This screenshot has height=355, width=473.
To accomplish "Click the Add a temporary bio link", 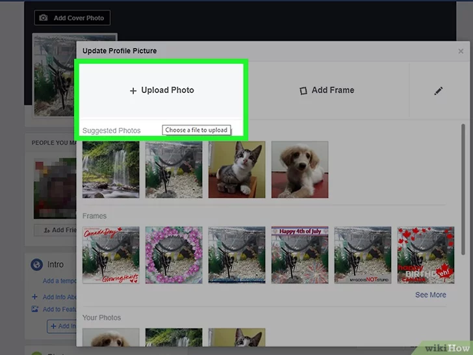I will pyautogui.click(x=59, y=281).
